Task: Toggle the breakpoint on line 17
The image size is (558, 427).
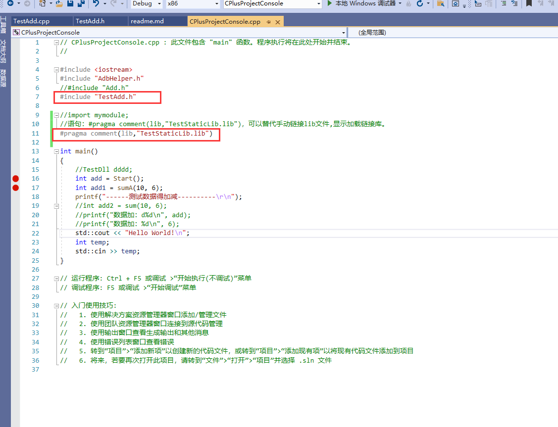Action: pyautogui.click(x=16, y=188)
